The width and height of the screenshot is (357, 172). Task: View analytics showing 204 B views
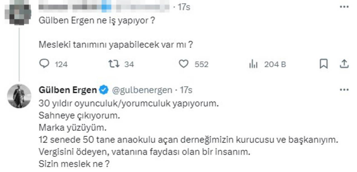tap(253, 64)
